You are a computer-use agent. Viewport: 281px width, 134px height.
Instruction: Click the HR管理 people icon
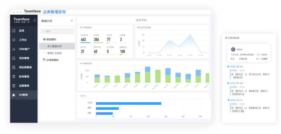pos(14,95)
